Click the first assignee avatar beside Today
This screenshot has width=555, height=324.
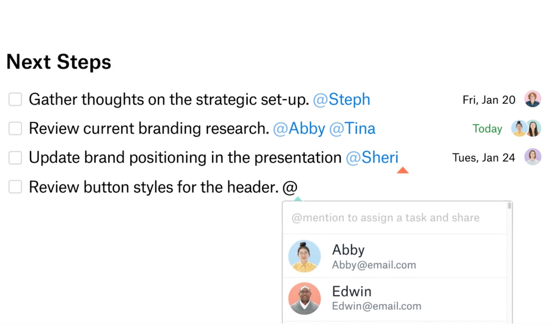pyautogui.click(x=519, y=128)
